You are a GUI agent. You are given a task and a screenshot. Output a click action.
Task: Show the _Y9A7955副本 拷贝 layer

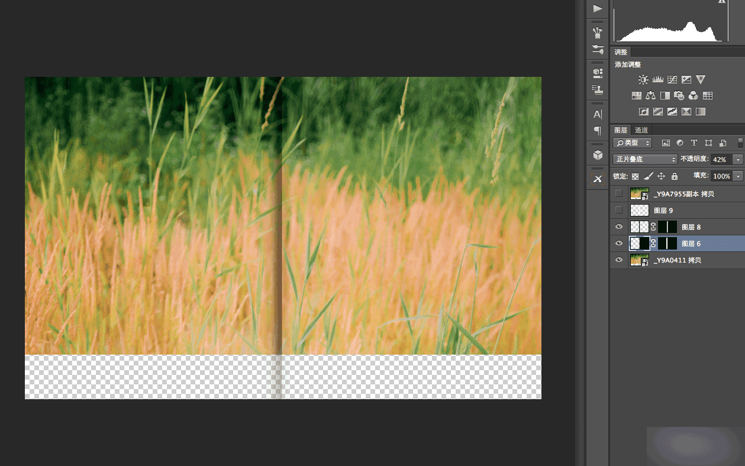click(619, 193)
